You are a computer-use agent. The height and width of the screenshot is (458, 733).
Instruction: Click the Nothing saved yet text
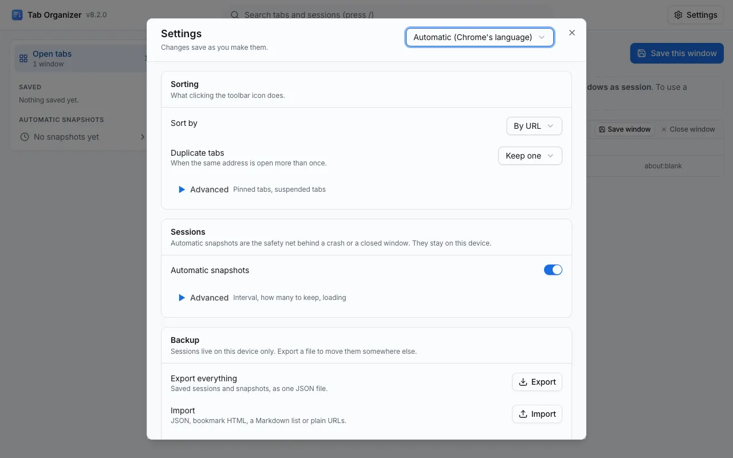(49, 100)
